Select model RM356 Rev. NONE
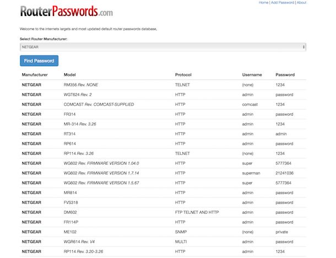 [x=81, y=85]
